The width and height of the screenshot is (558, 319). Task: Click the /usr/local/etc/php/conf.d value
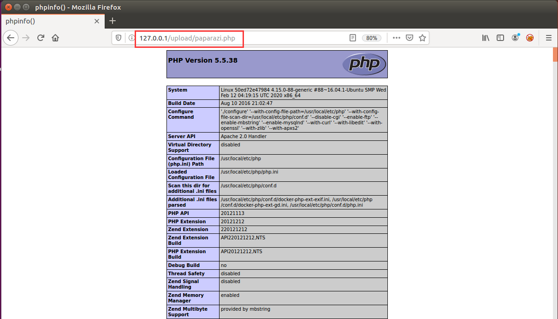(249, 186)
